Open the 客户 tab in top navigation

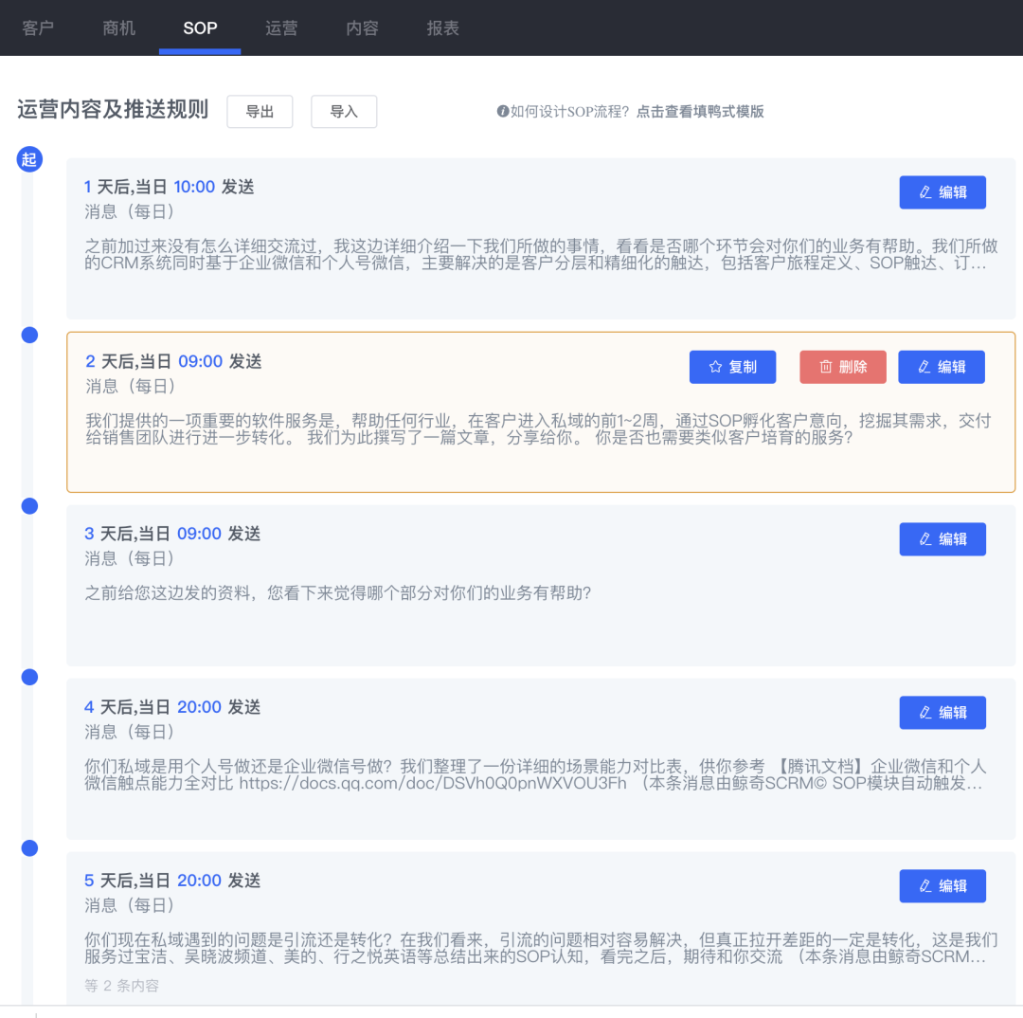38,28
